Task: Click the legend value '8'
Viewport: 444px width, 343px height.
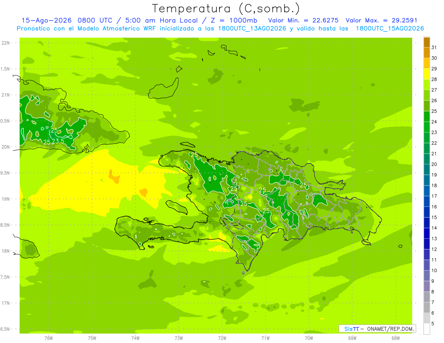Action: tap(433, 292)
